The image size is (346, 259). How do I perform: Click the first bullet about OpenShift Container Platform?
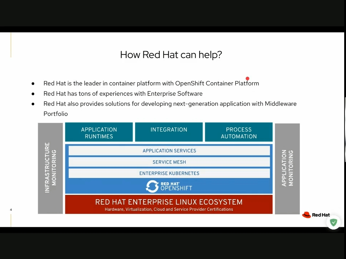pos(151,83)
